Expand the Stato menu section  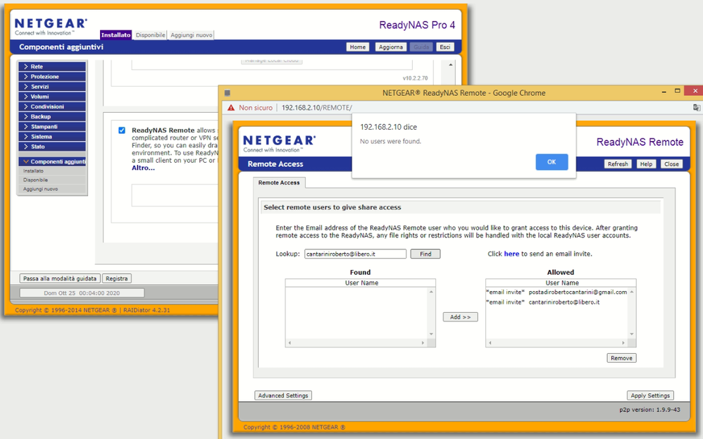click(52, 147)
